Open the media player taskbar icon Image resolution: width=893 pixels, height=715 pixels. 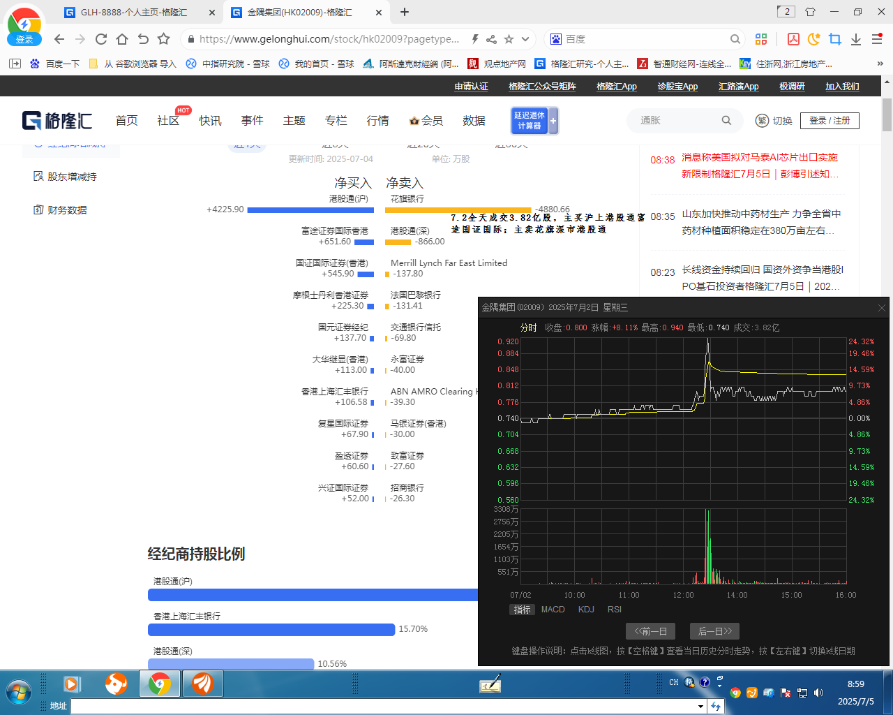point(72,684)
